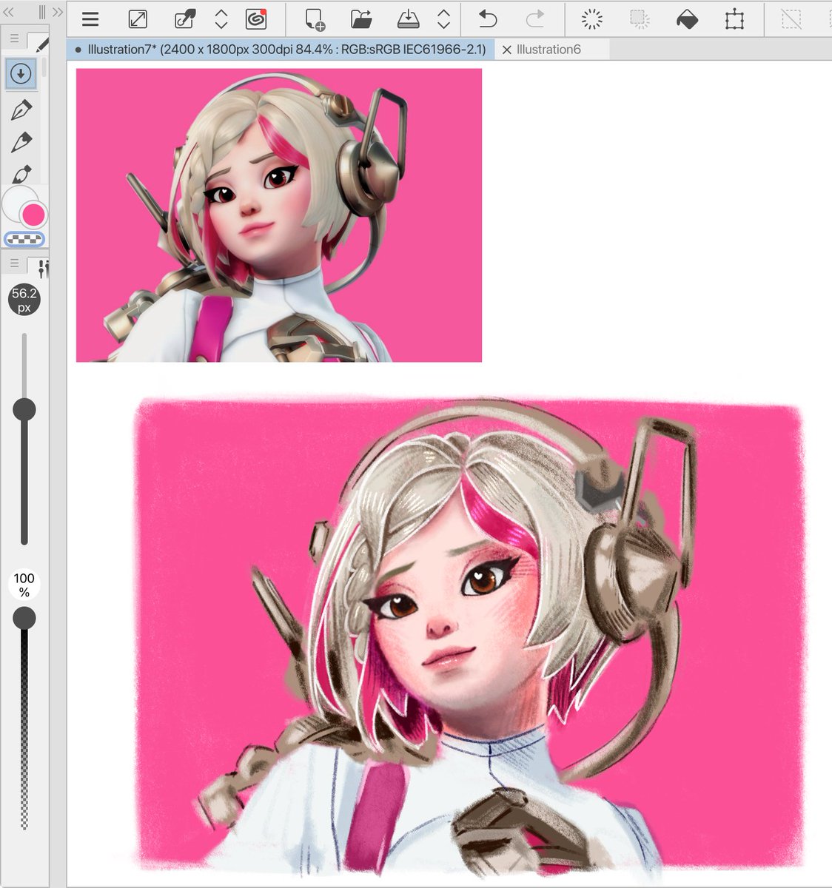Screen dimensions: 832x888
Task: Expand the up/down arrows beside pen icon
Action: [221, 19]
